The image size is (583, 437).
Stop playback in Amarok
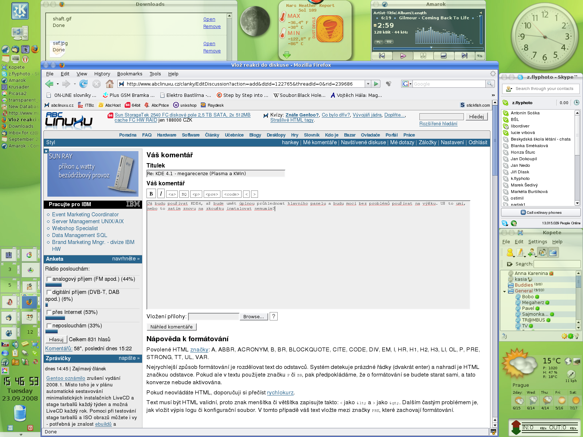click(x=443, y=56)
